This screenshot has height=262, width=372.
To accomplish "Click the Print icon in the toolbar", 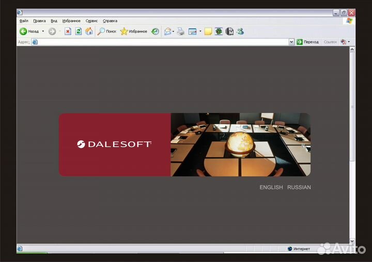I will [181, 31].
